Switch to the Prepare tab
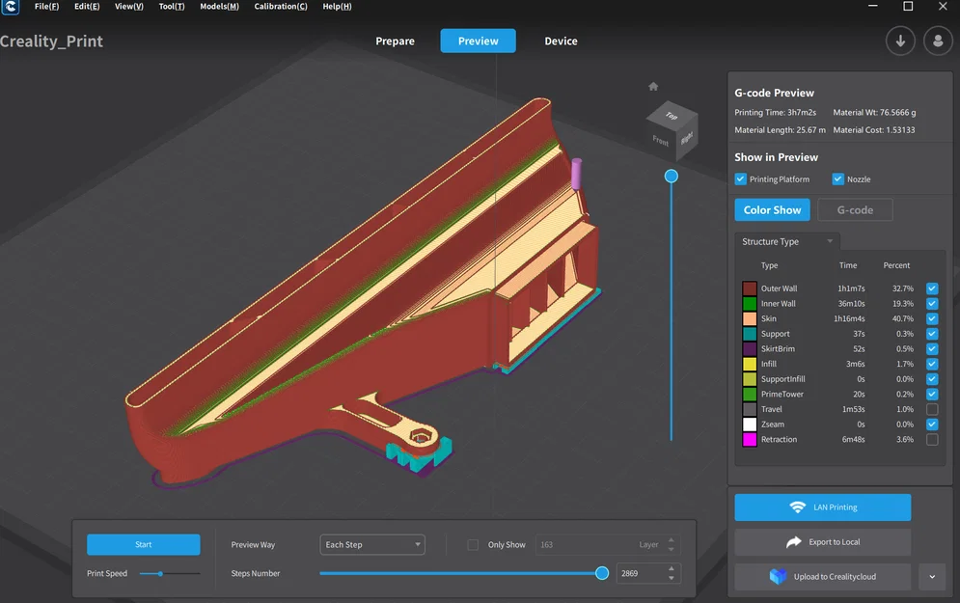 (x=395, y=41)
